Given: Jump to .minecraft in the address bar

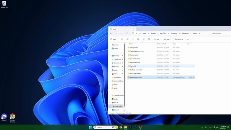Looking at the screenshot, I should pos(185,34).
